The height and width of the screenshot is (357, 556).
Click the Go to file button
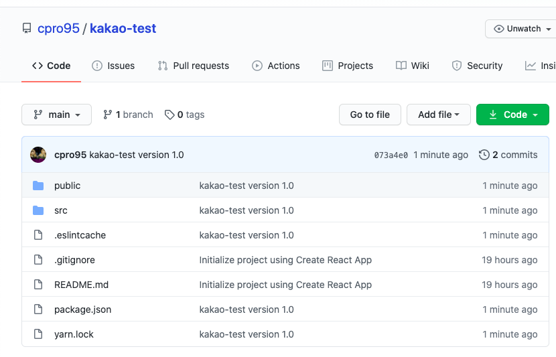(370, 115)
